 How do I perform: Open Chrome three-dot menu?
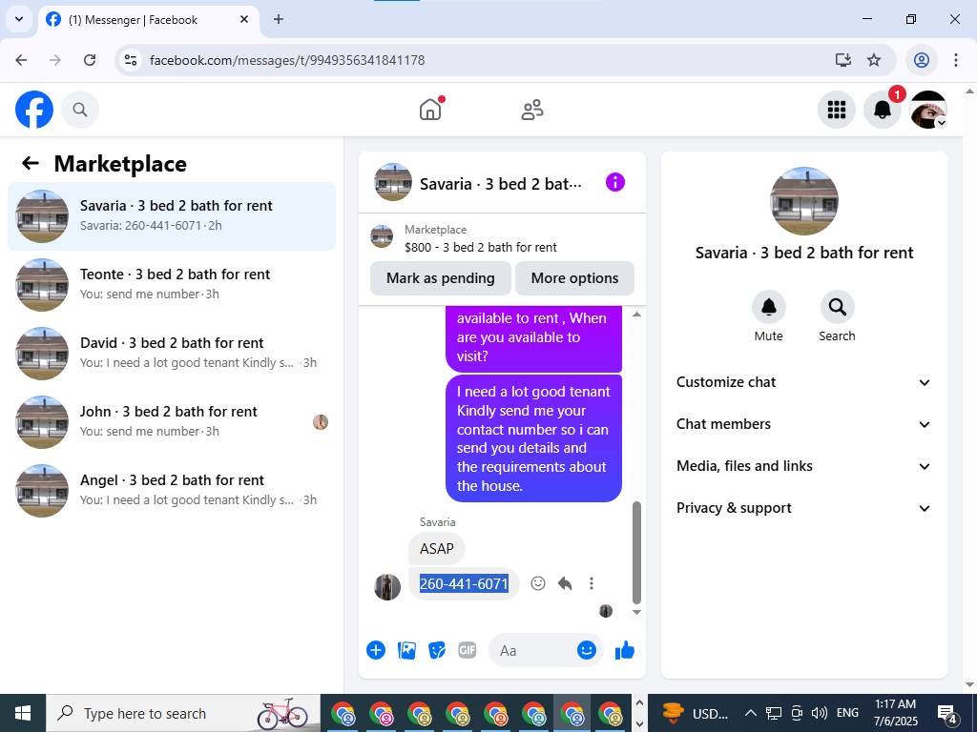coord(956,60)
